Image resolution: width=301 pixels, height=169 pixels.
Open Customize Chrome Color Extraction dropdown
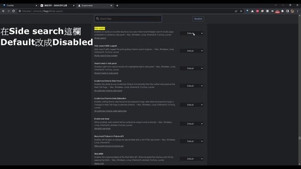191,105
